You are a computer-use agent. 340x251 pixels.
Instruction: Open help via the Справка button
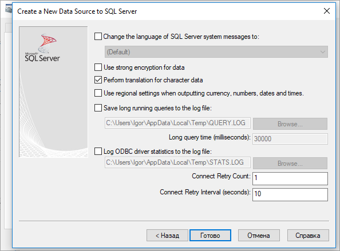coord(308,236)
